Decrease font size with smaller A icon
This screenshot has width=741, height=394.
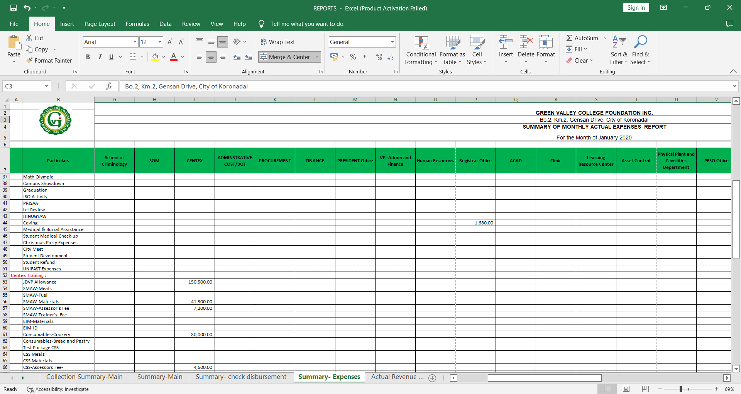181,42
